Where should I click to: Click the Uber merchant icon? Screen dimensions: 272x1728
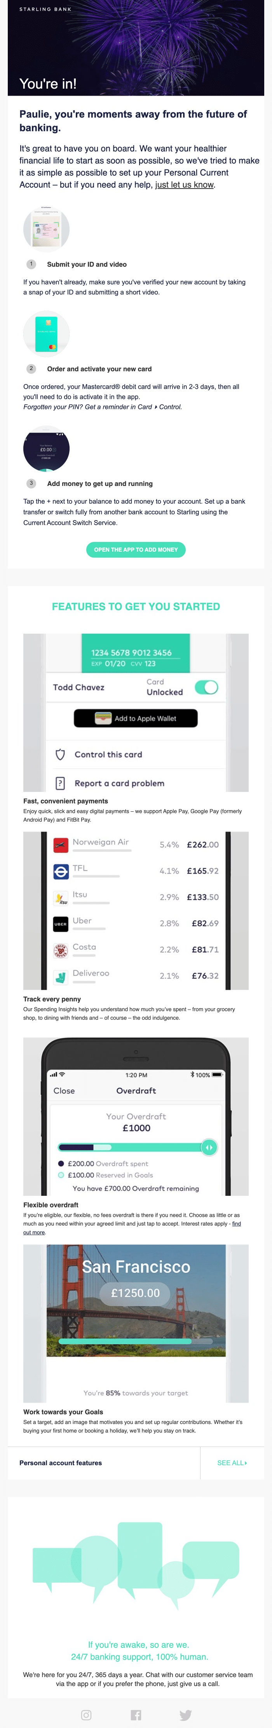61,924
